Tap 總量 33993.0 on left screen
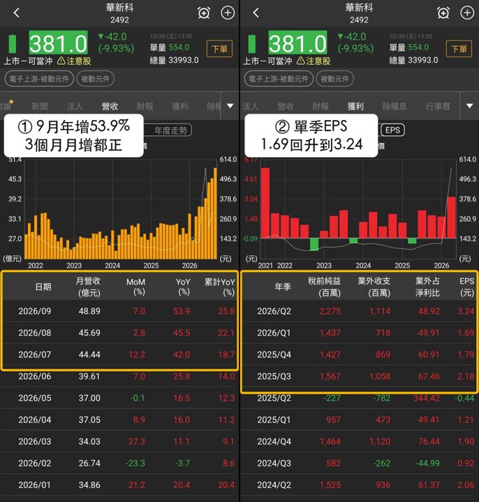The image size is (479, 502). click(174, 60)
